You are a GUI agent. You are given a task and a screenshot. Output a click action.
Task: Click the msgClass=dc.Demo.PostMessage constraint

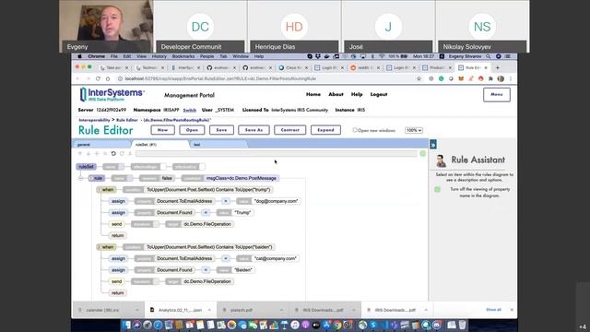pyautogui.click(x=241, y=178)
